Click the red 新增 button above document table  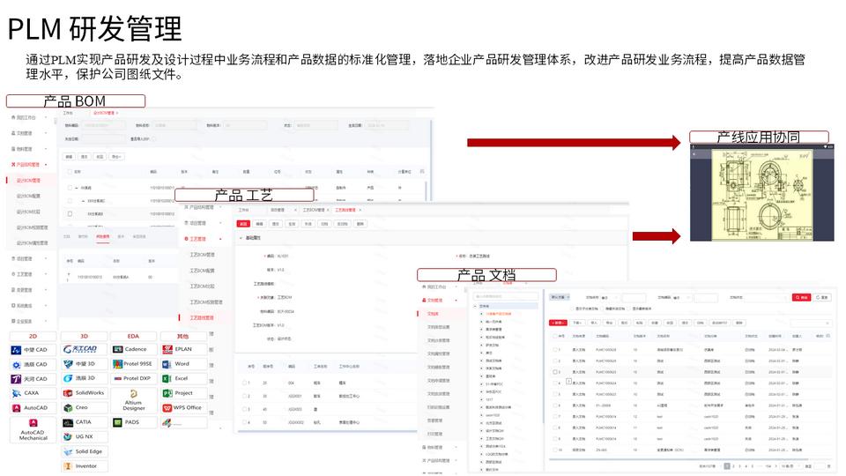[x=558, y=323]
